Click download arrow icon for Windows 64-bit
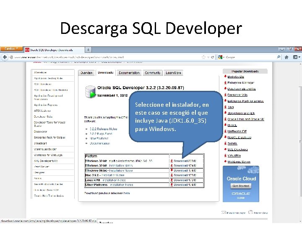 (172, 170)
